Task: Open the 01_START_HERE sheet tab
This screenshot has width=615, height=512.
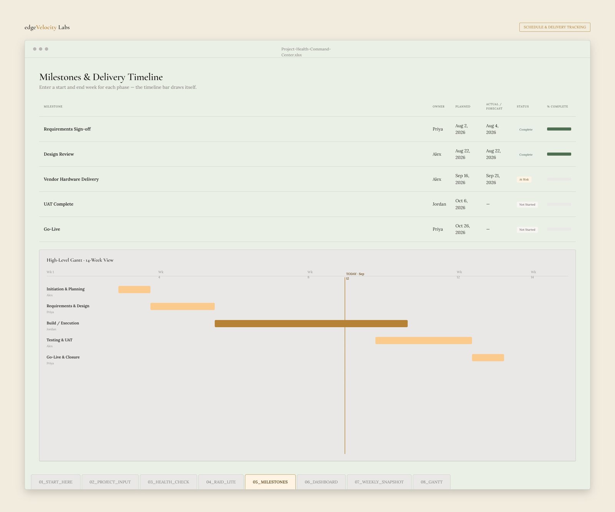Action: [56, 482]
